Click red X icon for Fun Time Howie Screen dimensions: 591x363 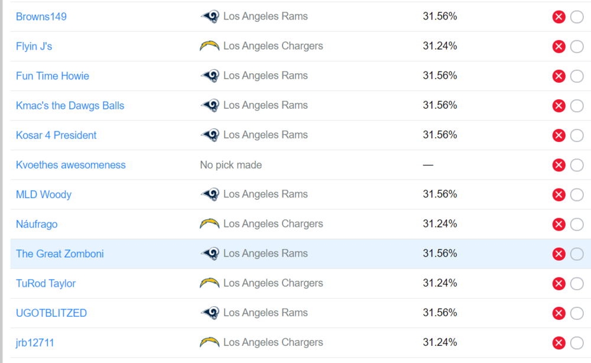(x=558, y=76)
